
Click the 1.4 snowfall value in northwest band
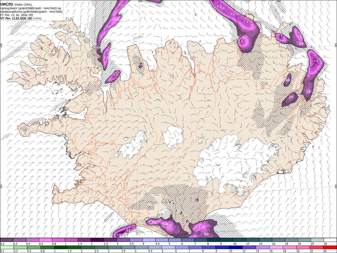(x=108, y=27)
